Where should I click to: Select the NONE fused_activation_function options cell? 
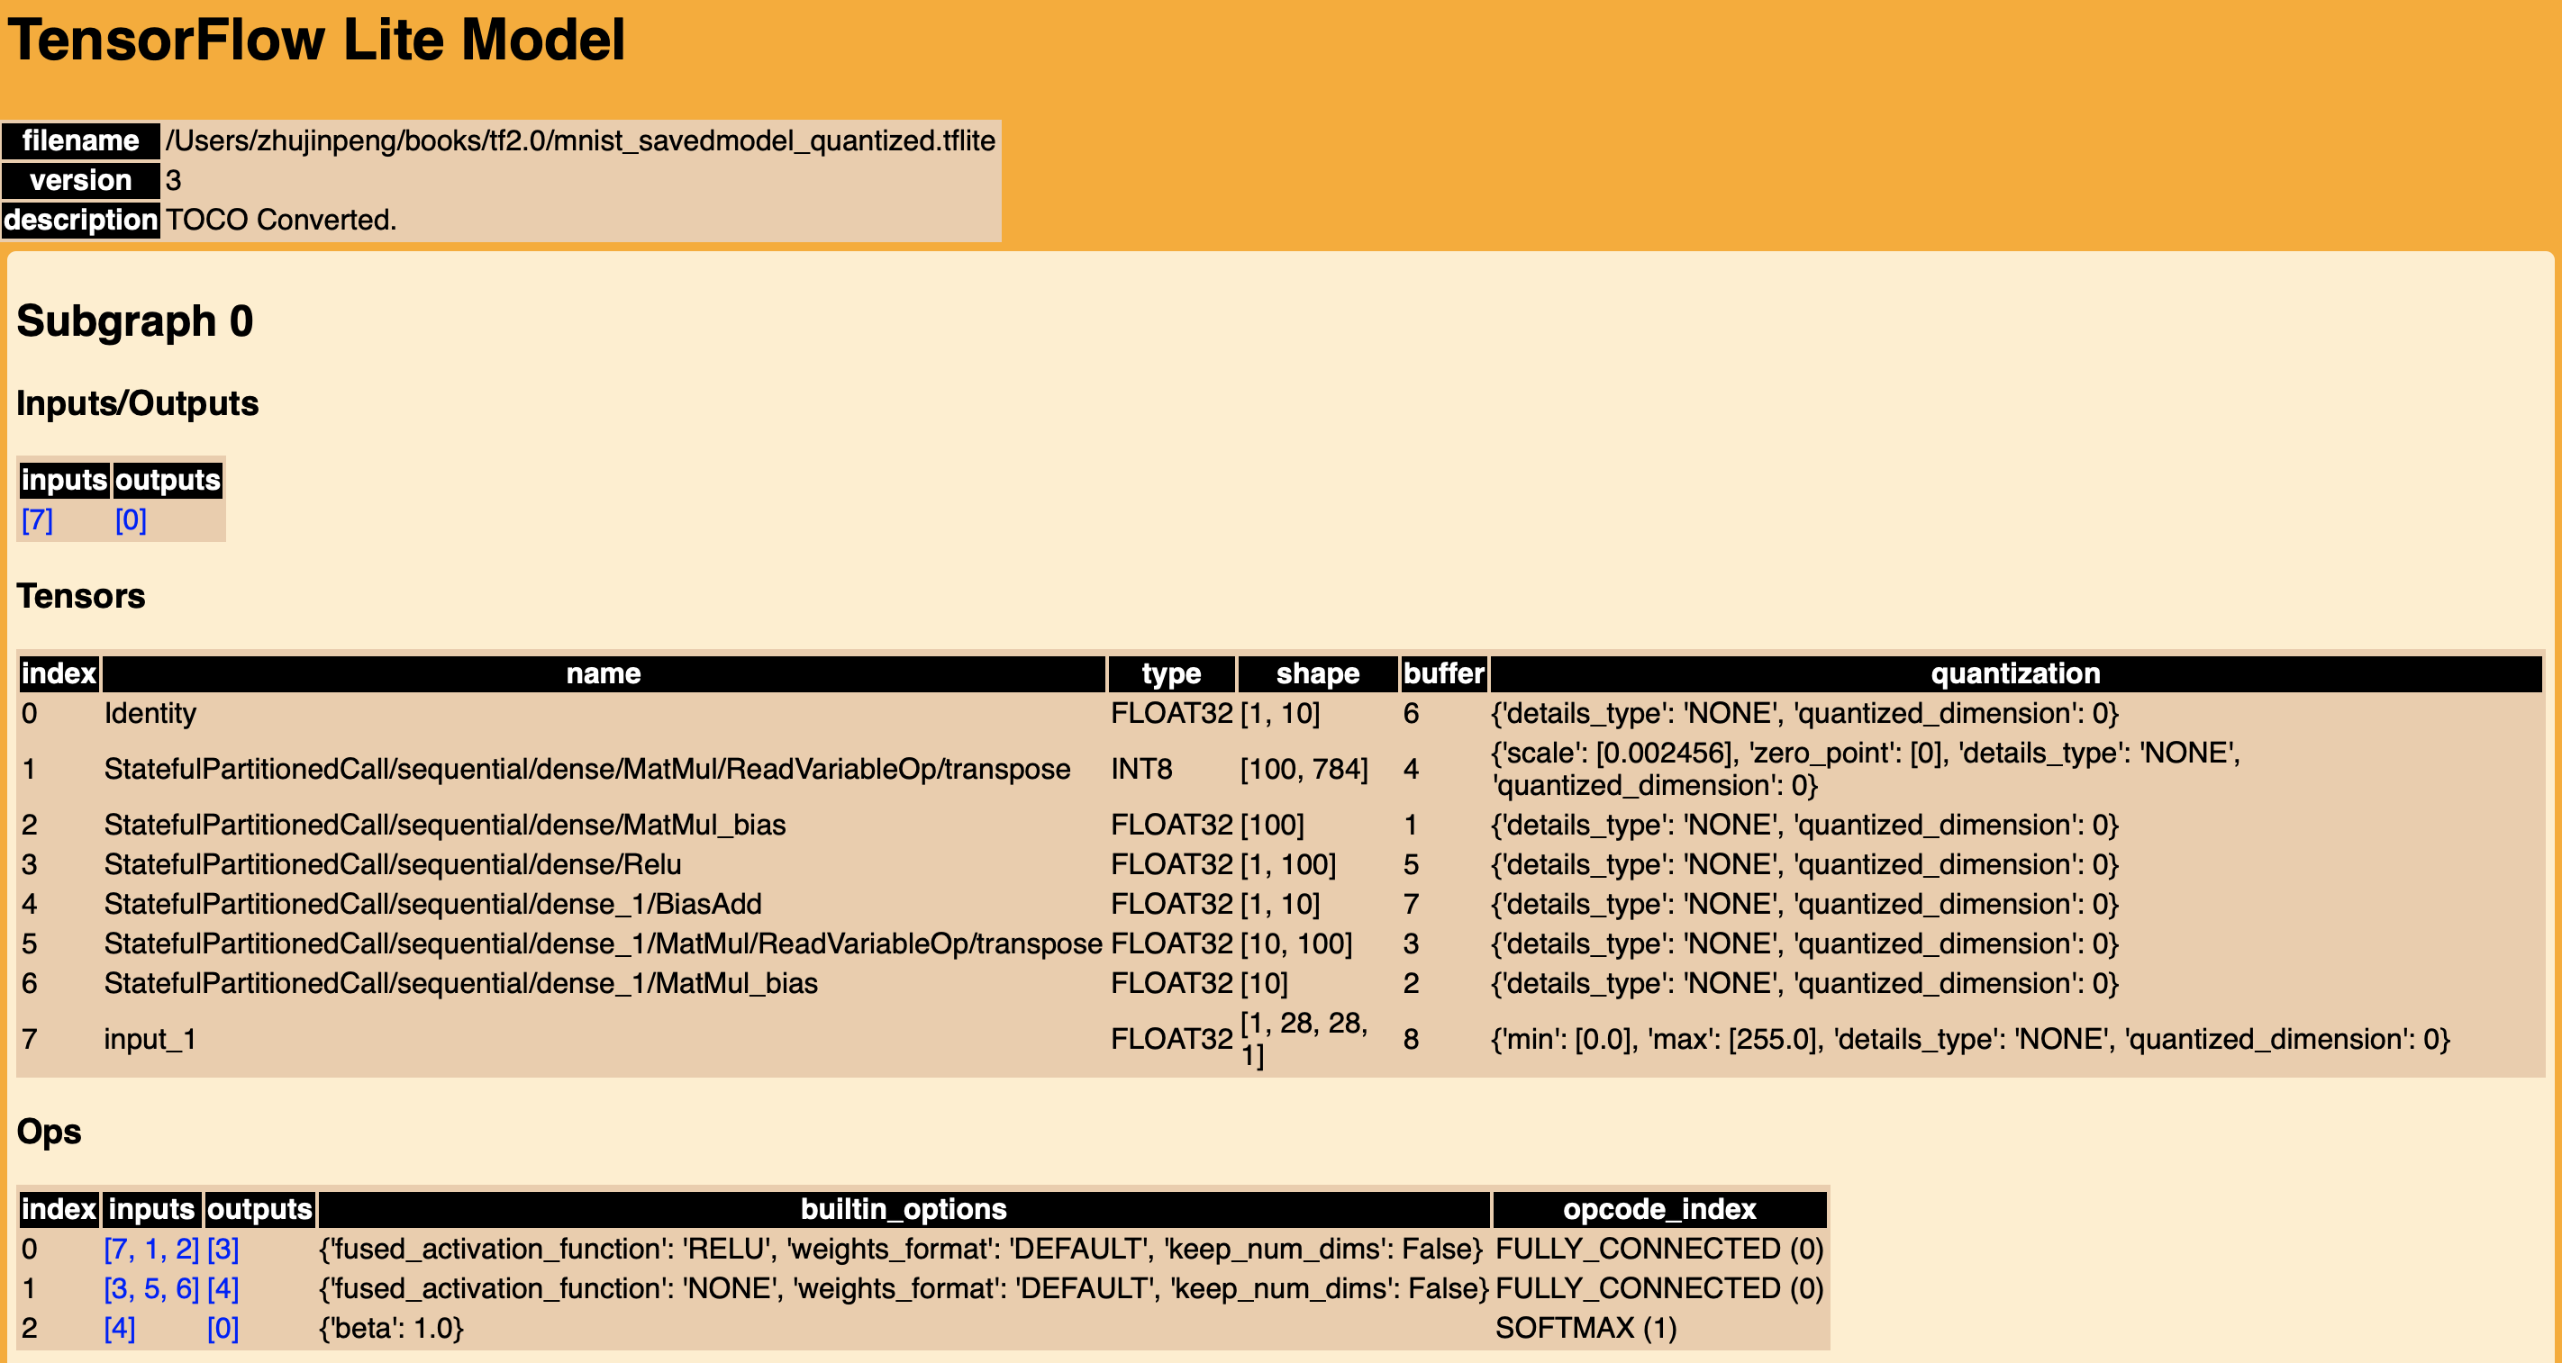(904, 1288)
